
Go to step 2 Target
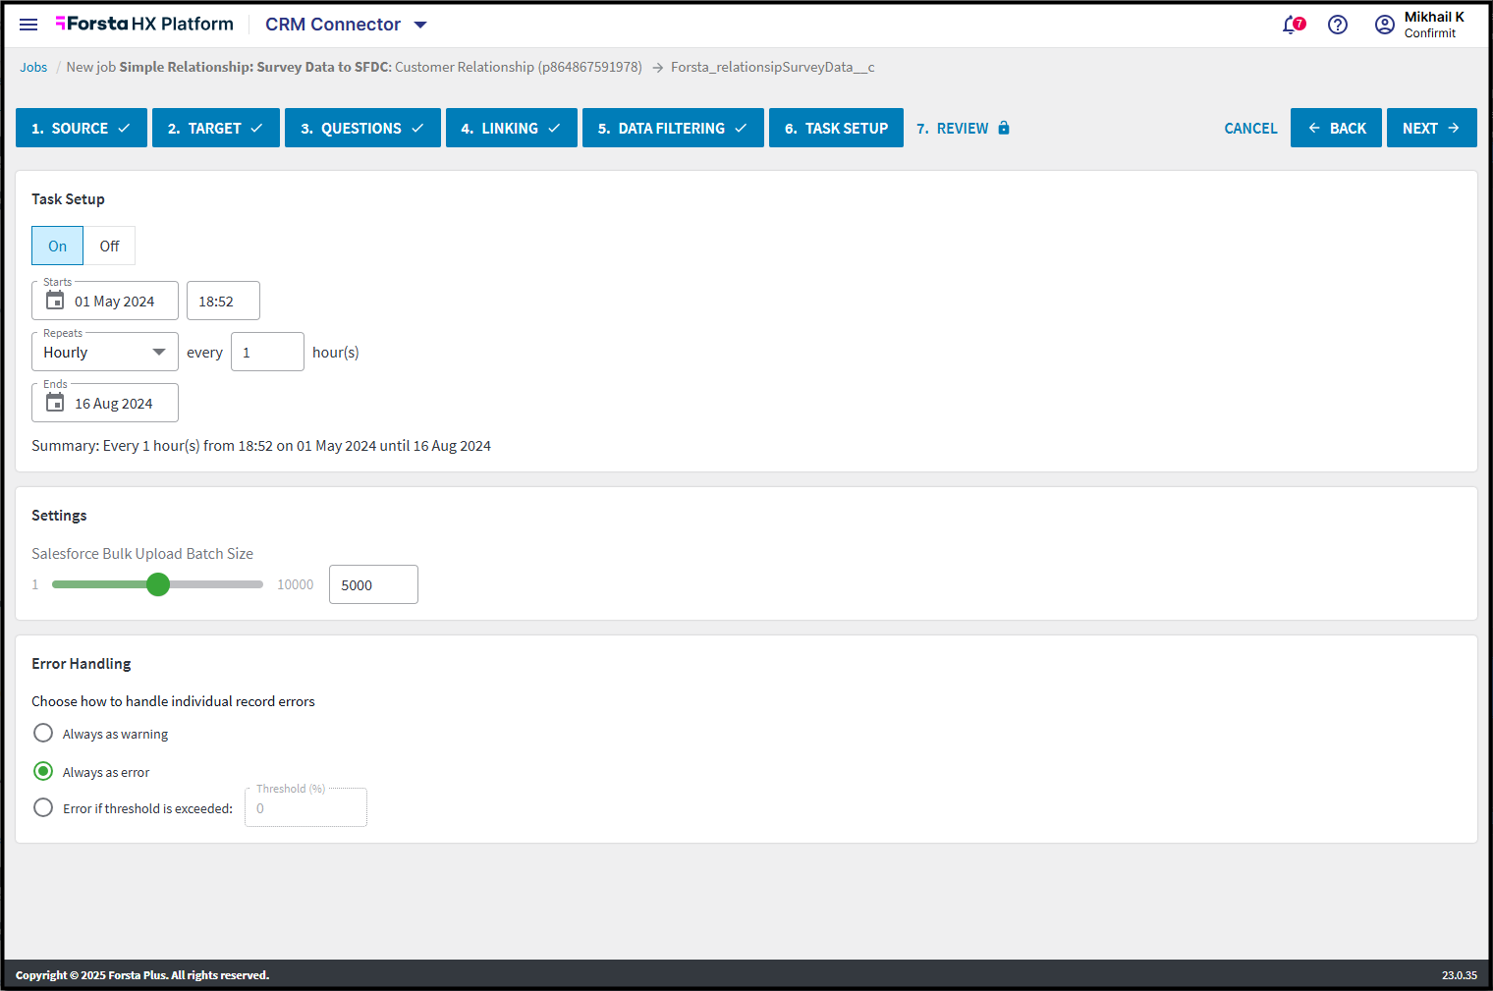(x=216, y=128)
